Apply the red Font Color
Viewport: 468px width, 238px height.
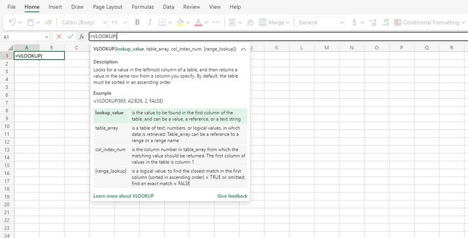point(198,22)
